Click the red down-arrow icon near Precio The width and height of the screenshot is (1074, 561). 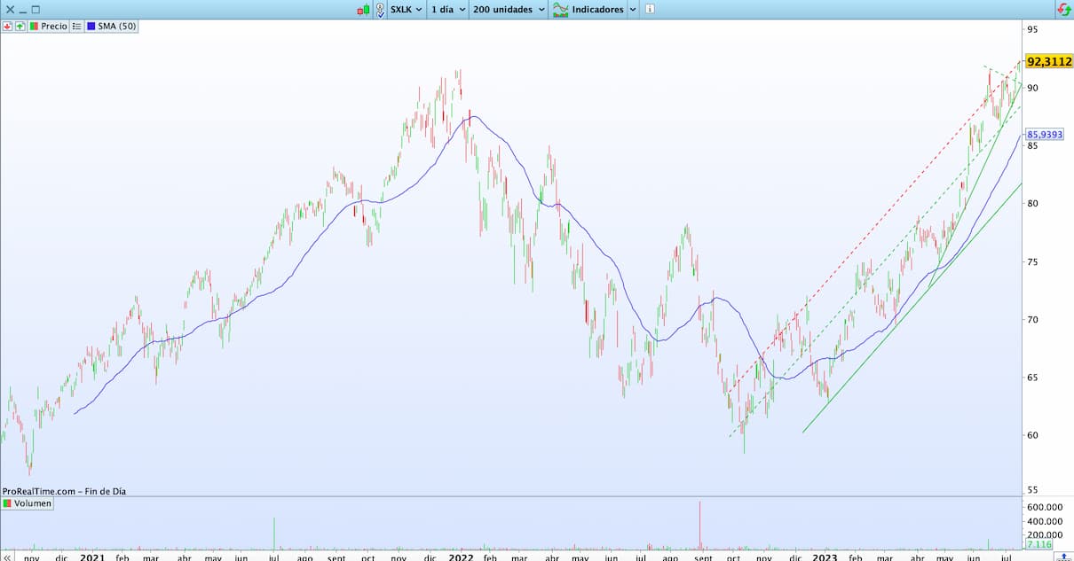pyautogui.click(x=8, y=27)
